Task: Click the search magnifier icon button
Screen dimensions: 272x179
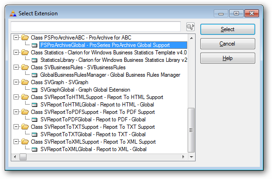Action: (x=190, y=27)
